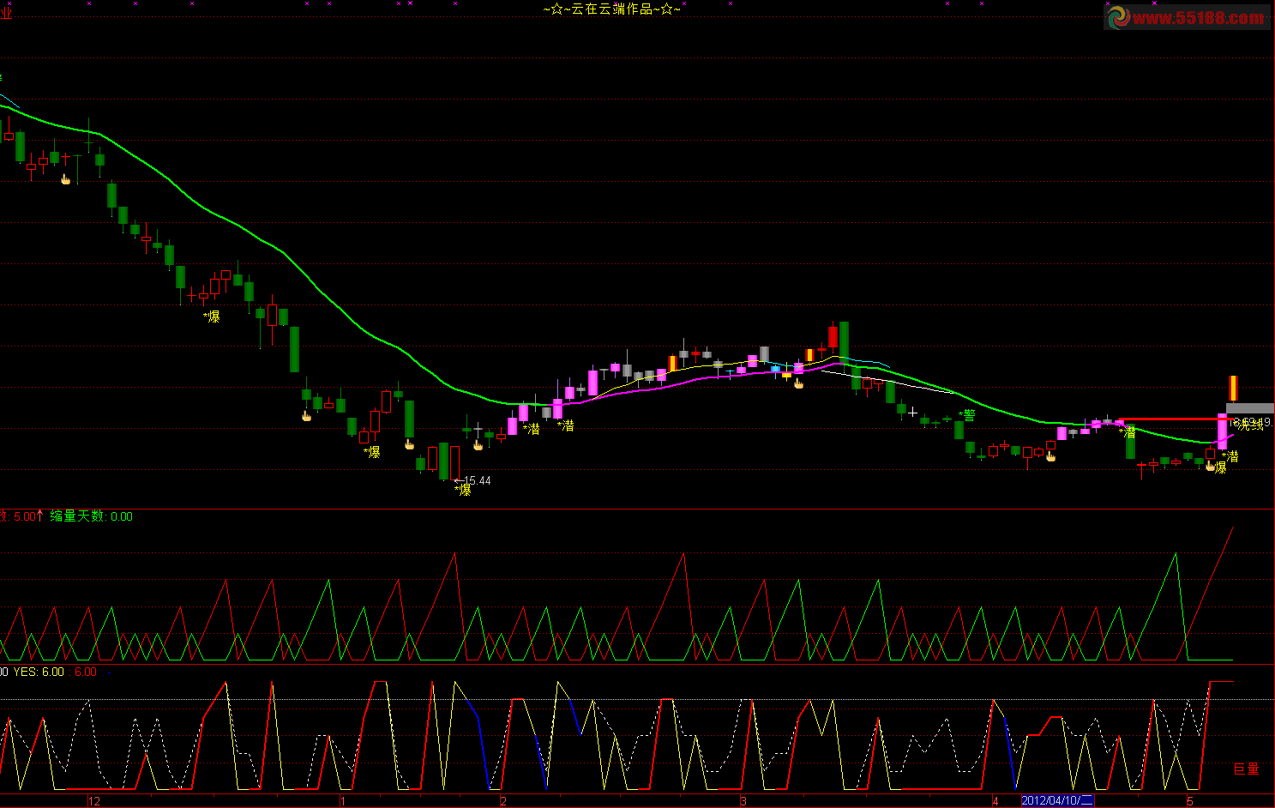Click month marker 2 on the time axis
The height and width of the screenshot is (808, 1275).
(x=503, y=801)
